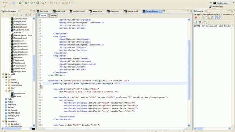Click the Debug bug icon
This screenshot has height=132, width=235.
(x=26, y=3)
